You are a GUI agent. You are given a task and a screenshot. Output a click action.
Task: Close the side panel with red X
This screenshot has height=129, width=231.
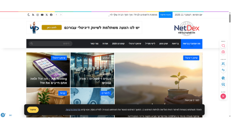point(223,96)
